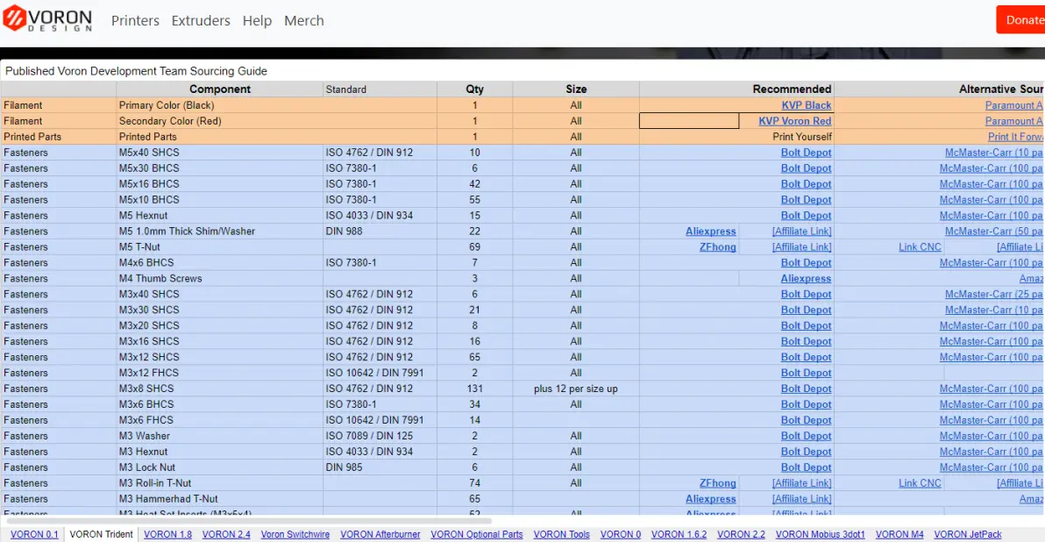Click the 'Printed Parts' category cell
The height and width of the screenshot is (542, 1045).
coord(59,137)
